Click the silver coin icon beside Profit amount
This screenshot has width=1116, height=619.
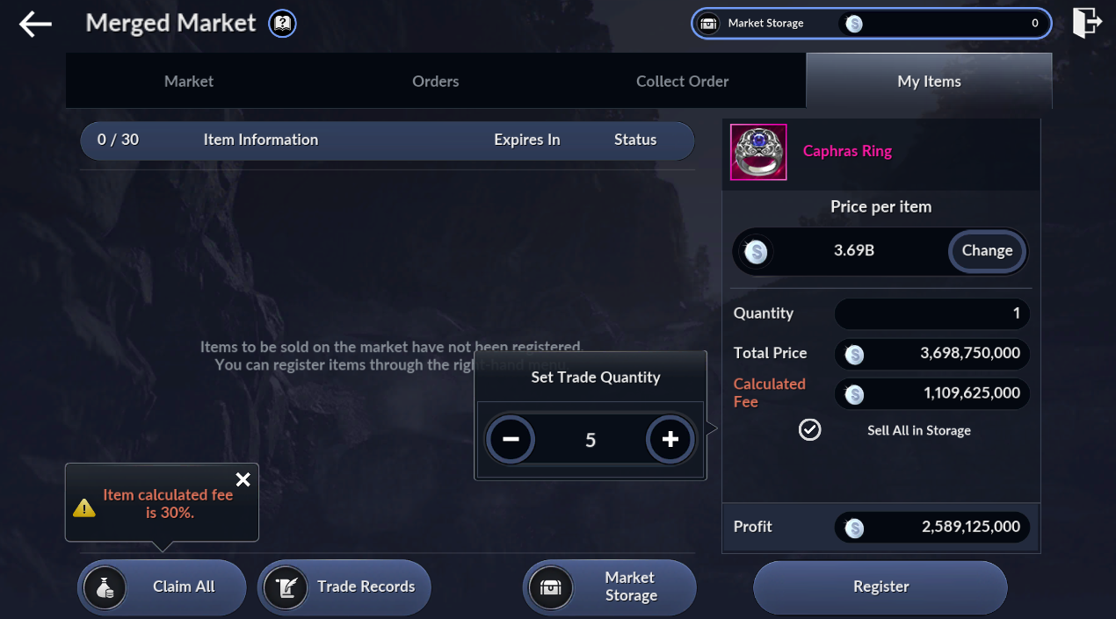(x=854, y=528)
